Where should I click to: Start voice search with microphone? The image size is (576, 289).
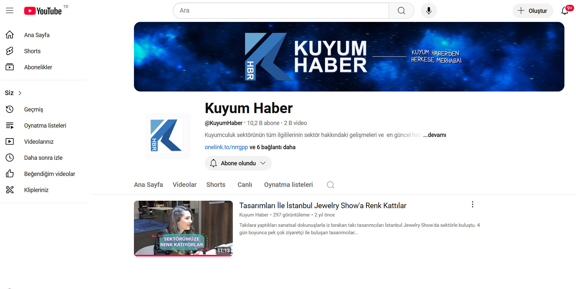pyautogui.click(x=429, y=11)
